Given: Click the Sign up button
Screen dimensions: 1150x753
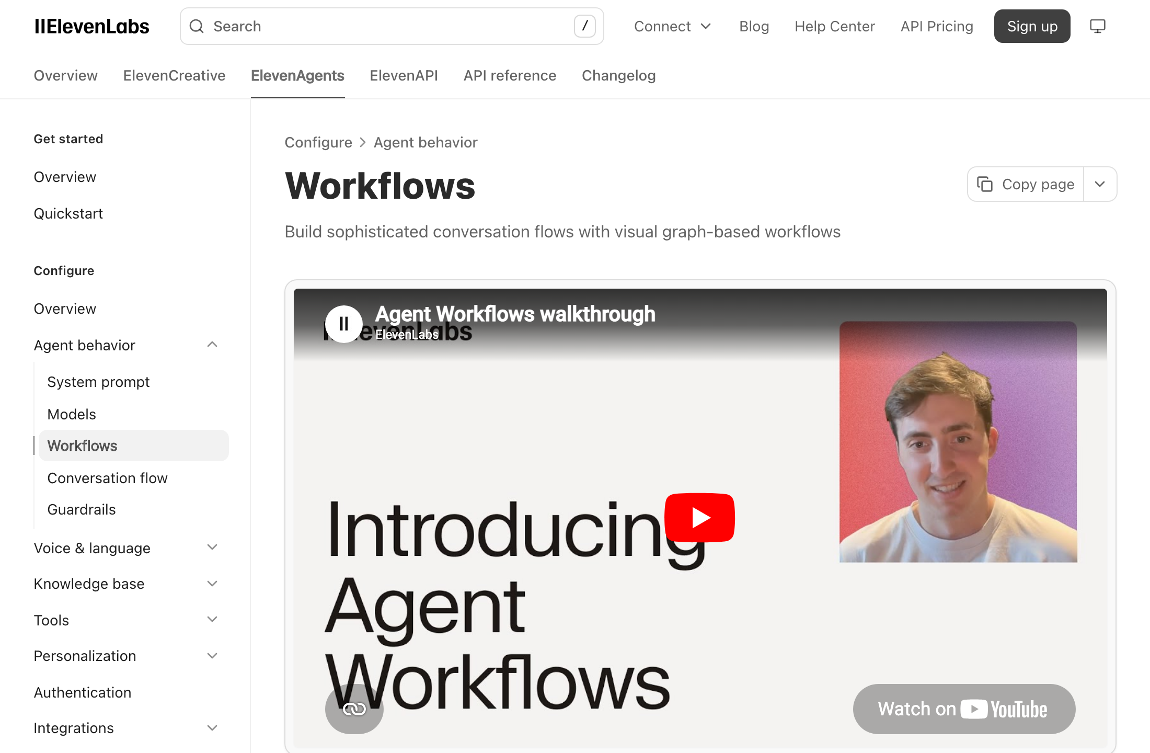Looking at the screenshot, I should [1032, 26].
